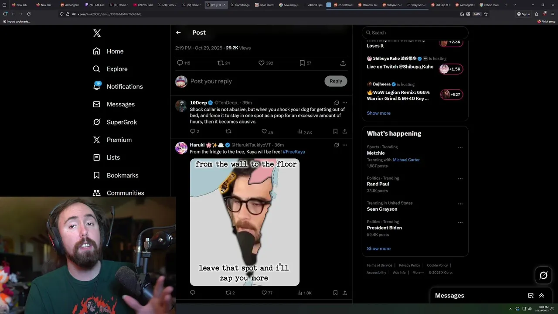This screenshot has width=558, height=314.
Task: Open Lists in the sidebar
Action: (x=106, y=157)
